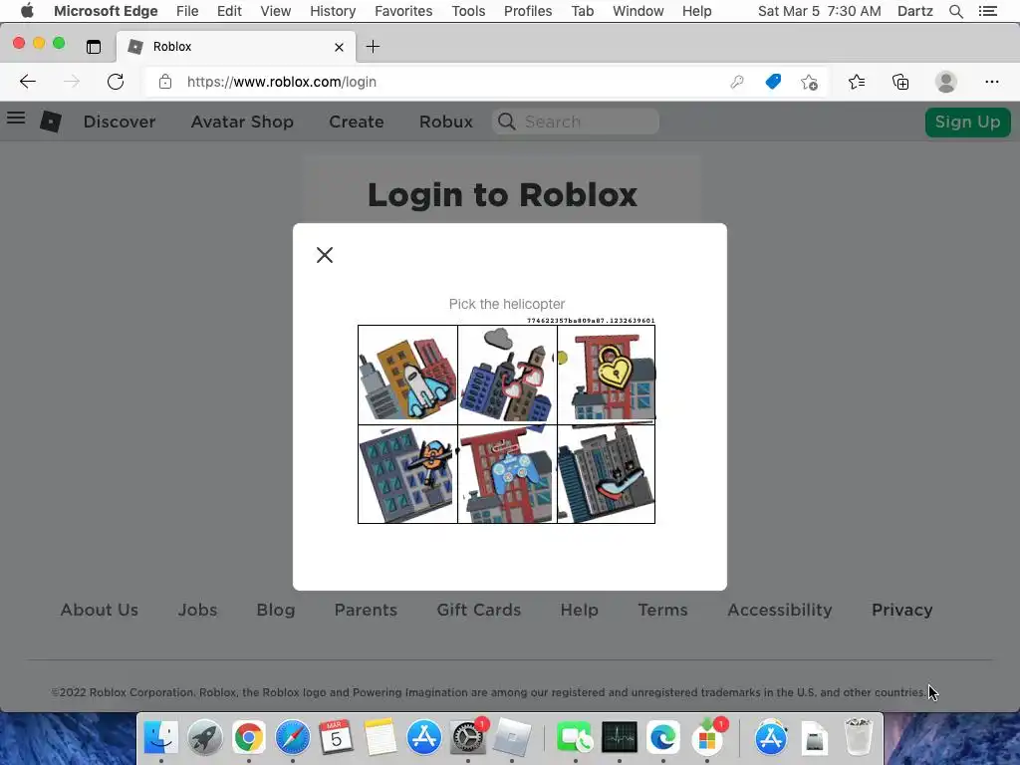1020x765 pixels.
Task: Open Launchpad from the Dock
Action: pos(205,738)
